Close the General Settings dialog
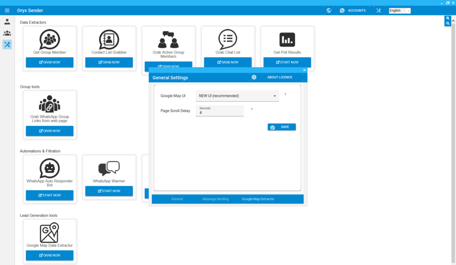Screen dimensions: 456x265 [x=305, y=70]
